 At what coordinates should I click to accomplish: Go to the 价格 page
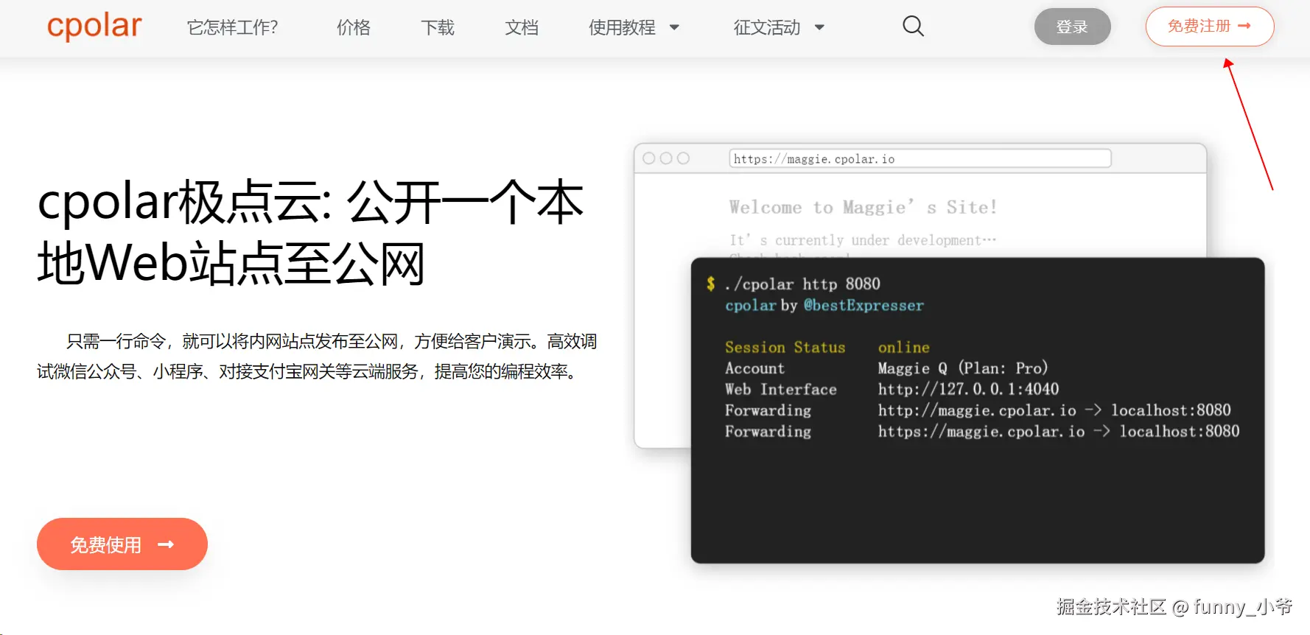coord(354,27)
